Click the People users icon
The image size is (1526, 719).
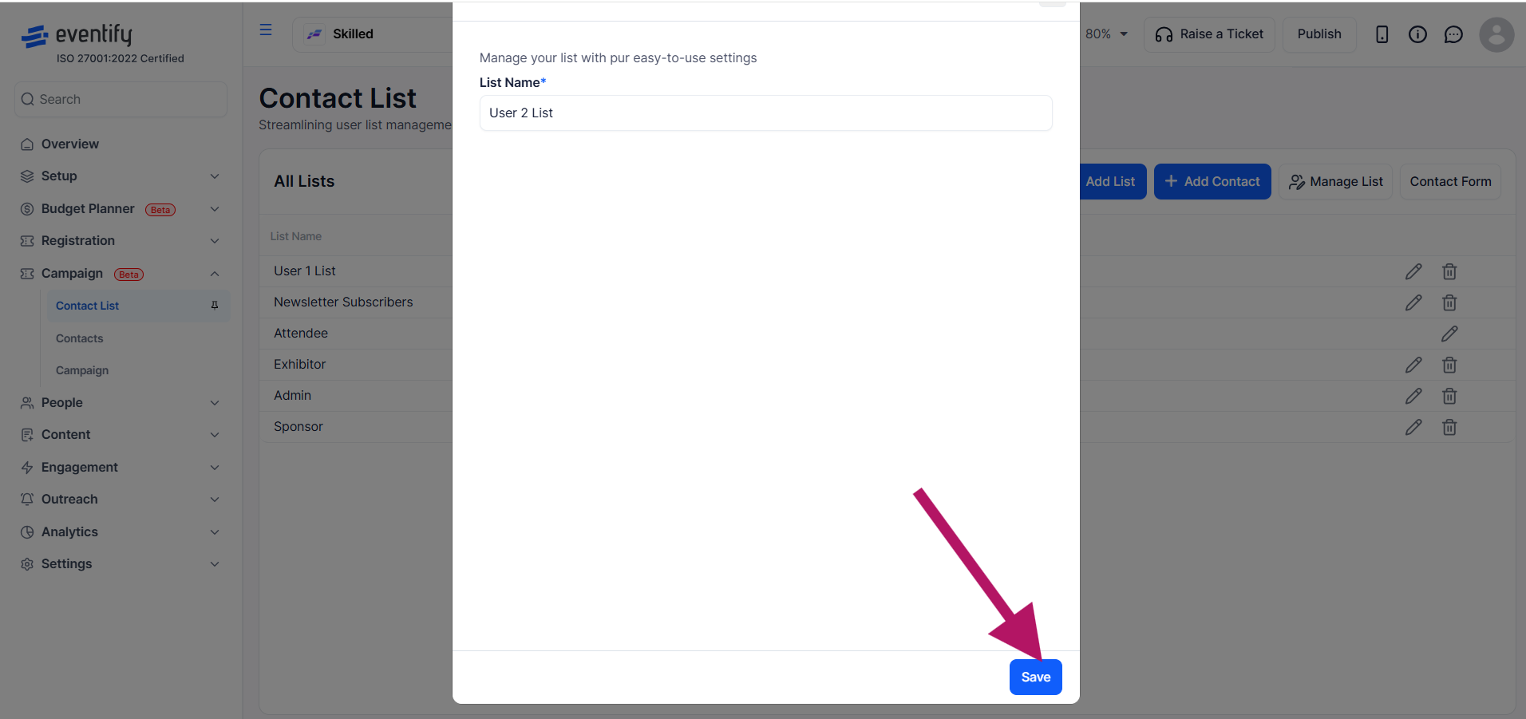click(x=27, y=403)
